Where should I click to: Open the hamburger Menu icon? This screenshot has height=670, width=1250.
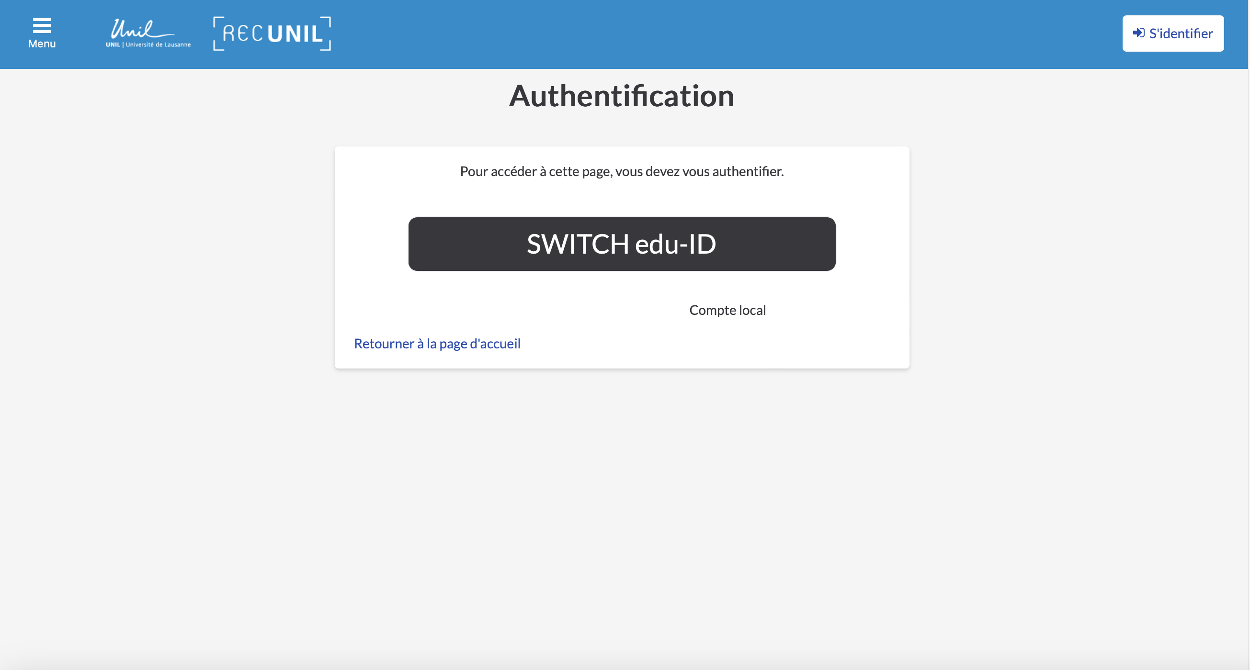click(x=42, y=25)
